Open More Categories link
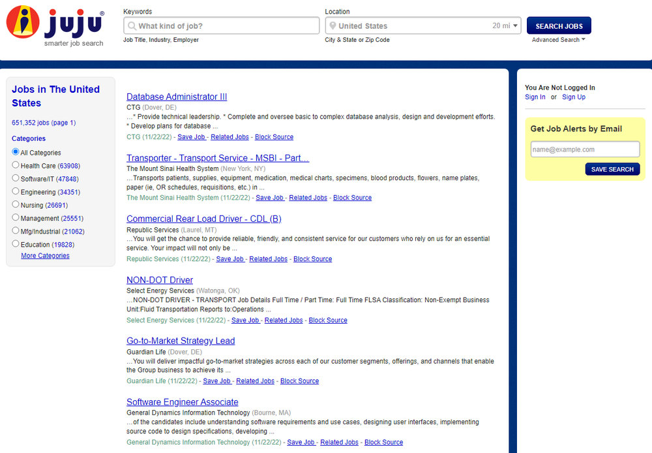The width and height of the screenshot is (652, 453). [46, 256]
